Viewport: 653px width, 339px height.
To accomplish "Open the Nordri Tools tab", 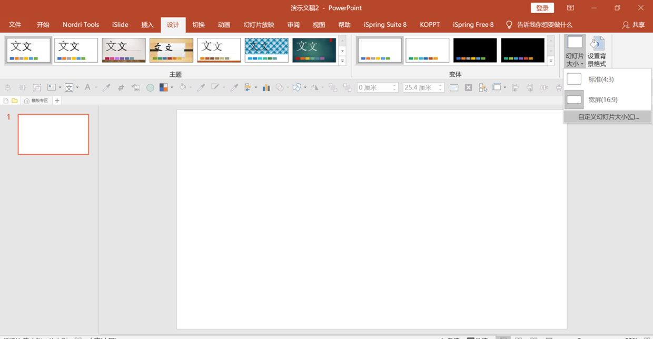I will pyautogui.click(x=81, y=25).
